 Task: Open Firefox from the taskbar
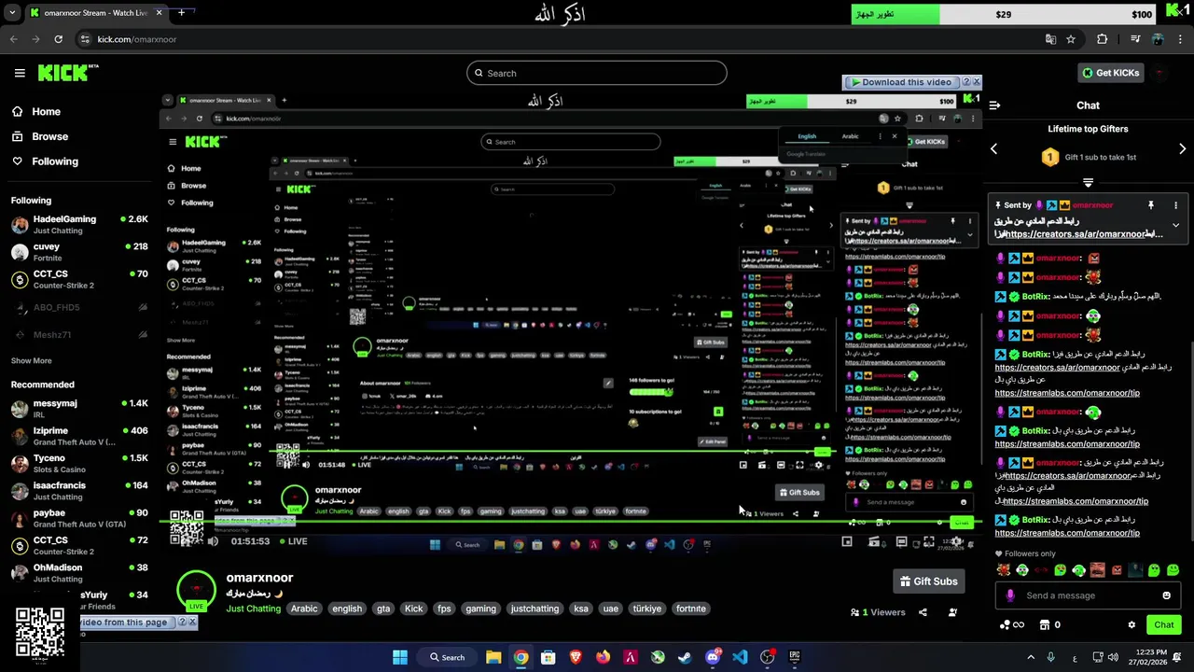603,657
